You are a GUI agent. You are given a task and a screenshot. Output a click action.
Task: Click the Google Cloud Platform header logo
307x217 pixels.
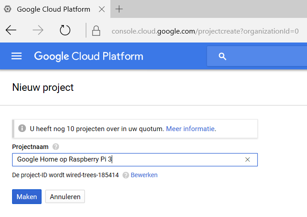(88, 56)
